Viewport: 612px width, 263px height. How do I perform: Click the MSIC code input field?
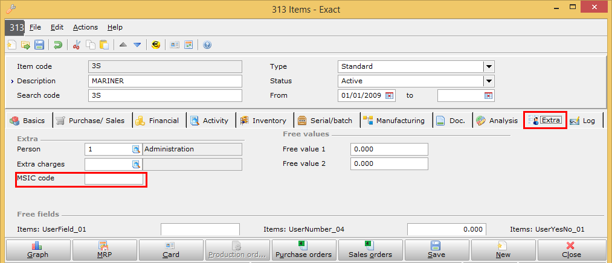114,179
